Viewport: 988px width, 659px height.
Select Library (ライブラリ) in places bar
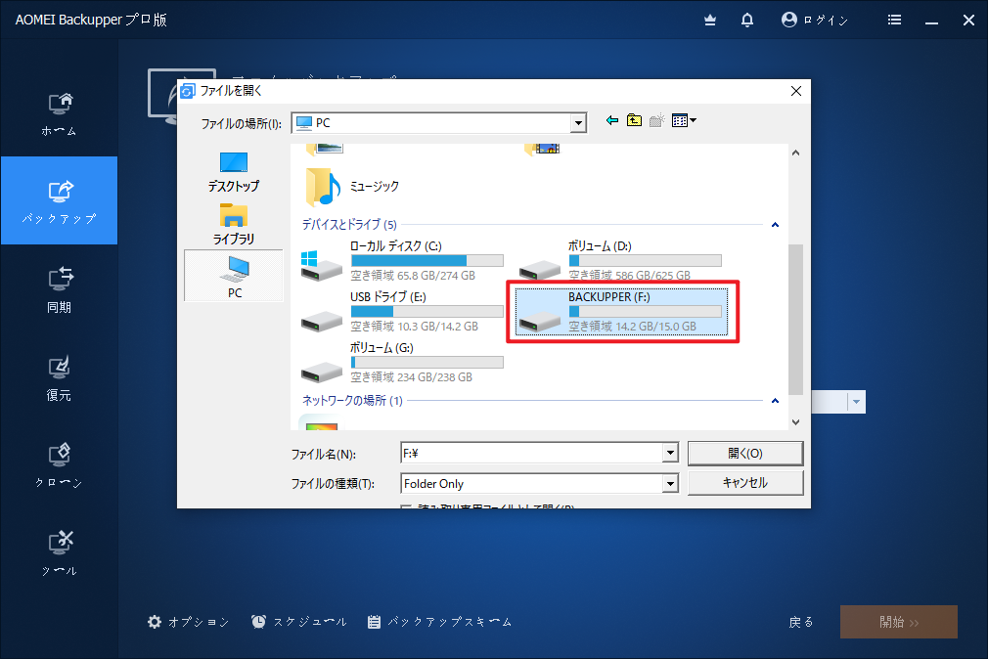[234, 224]
